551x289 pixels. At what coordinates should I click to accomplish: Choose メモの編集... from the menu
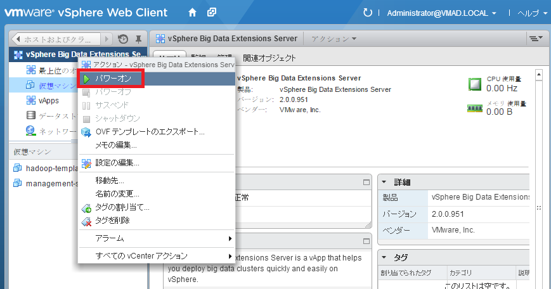(157, 145)
